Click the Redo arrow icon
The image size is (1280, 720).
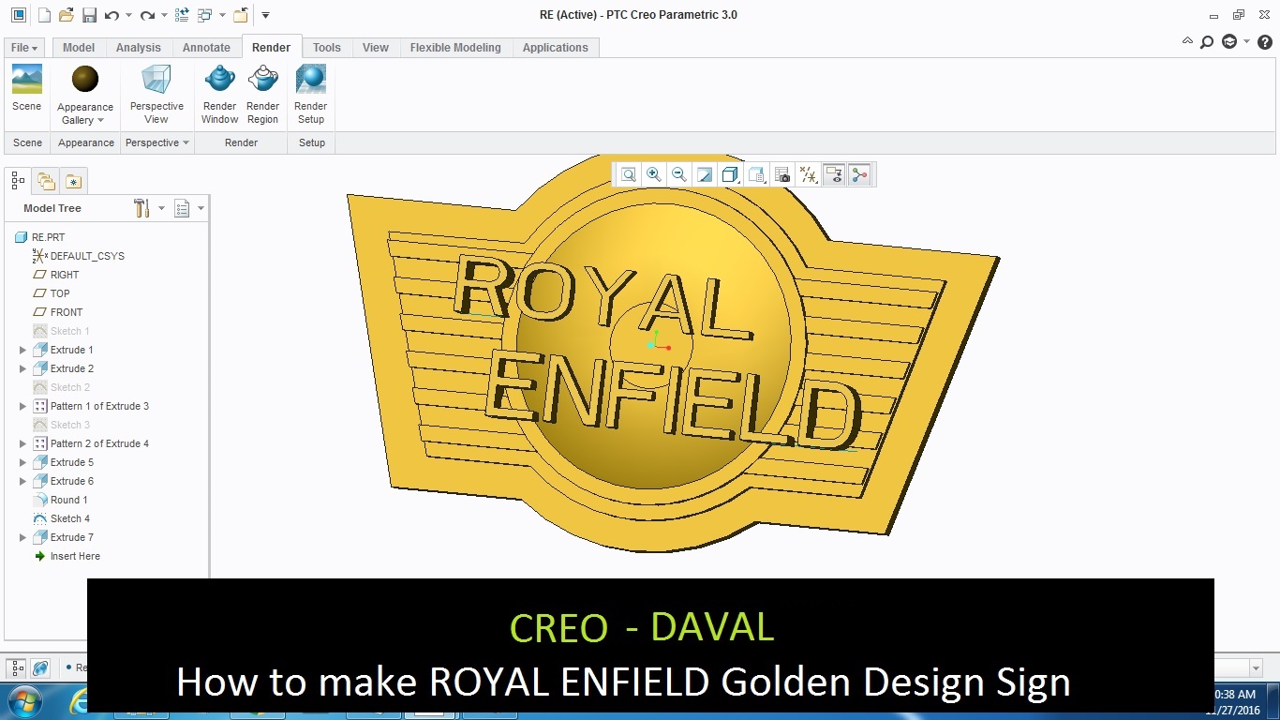click(x=147, y=15)
